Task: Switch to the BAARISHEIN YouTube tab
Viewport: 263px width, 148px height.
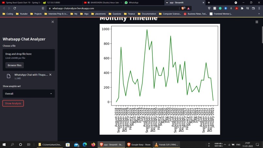Action: [103, 3]
